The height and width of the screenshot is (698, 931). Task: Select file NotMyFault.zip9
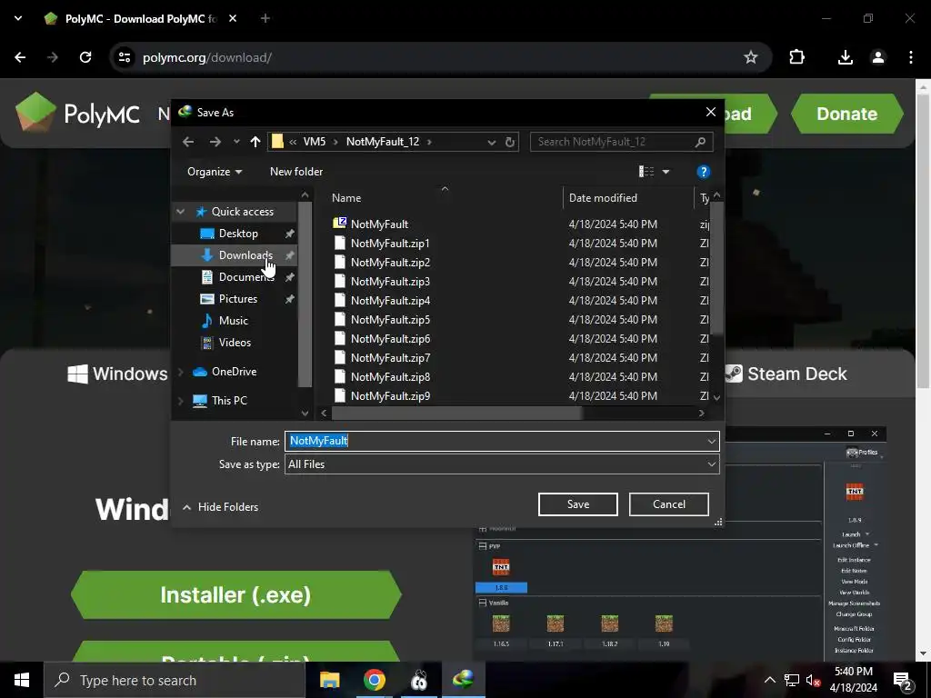pos(390,396)
